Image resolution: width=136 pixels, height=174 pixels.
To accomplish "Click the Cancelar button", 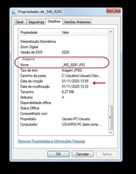I will pyautogui.click(x=83, y=154).
